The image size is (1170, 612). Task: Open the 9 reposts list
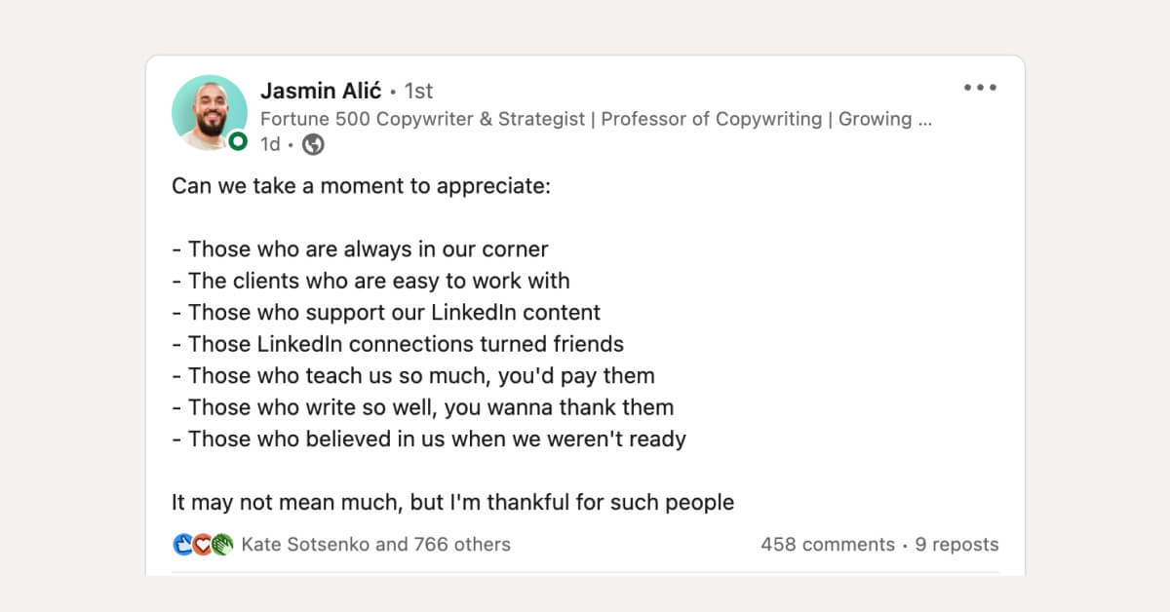[x=956, y=545]
